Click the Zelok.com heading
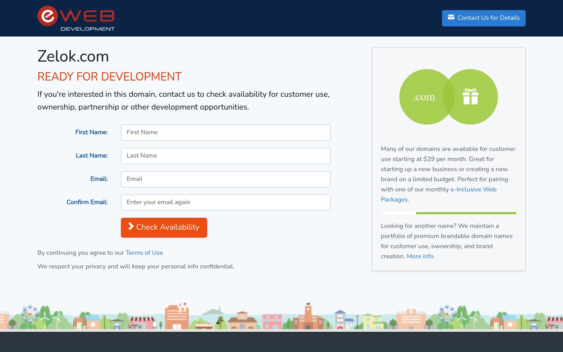Image resolution: width=563 pixels, height=352 pixels. 73,56
